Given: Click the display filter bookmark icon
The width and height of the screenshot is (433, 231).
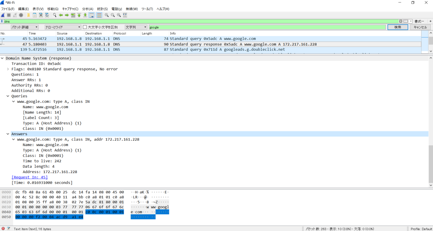Looking at the screenshot, I should click(x=2, y=21).
